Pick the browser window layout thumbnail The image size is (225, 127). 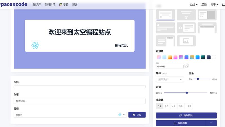207,28
